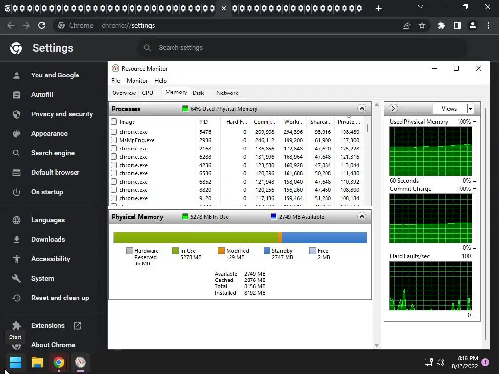Switch to the Disk tab
Viewport: 499px width, 374px height.
[198, 93]
